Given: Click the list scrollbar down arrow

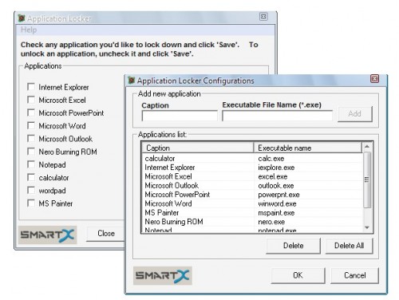Looking at the screenshot, I should (367, 227).
